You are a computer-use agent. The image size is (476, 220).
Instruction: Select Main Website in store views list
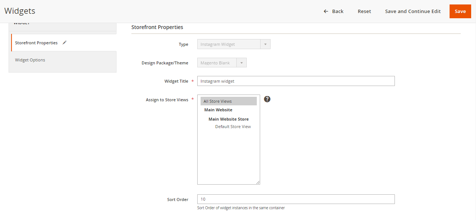tap(218, 110)
